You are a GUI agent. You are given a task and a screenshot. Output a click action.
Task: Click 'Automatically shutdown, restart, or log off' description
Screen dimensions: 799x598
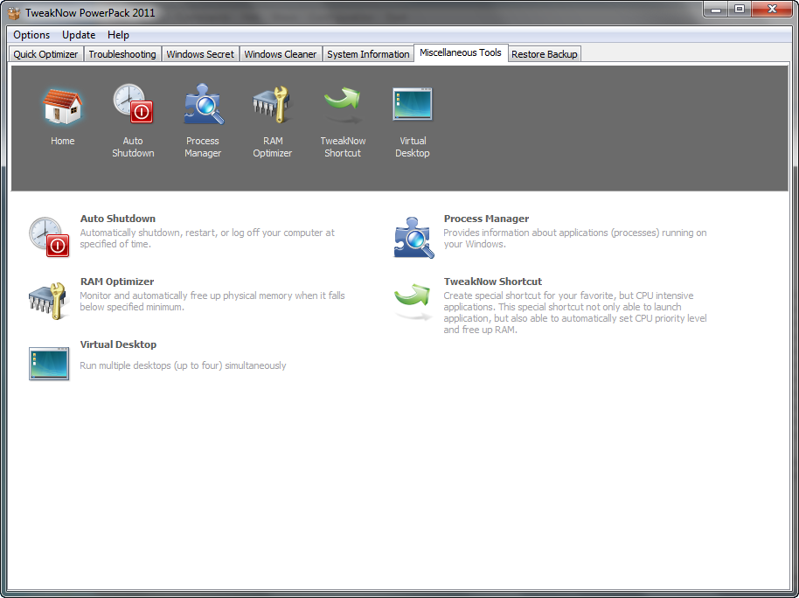pyautogui.click(x=207, y=238)
